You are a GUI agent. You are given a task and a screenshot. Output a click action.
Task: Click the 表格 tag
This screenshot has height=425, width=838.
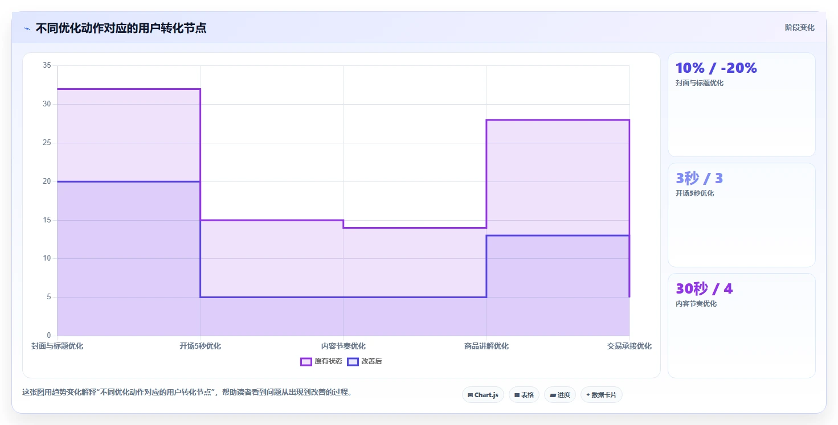pos(524,395)
